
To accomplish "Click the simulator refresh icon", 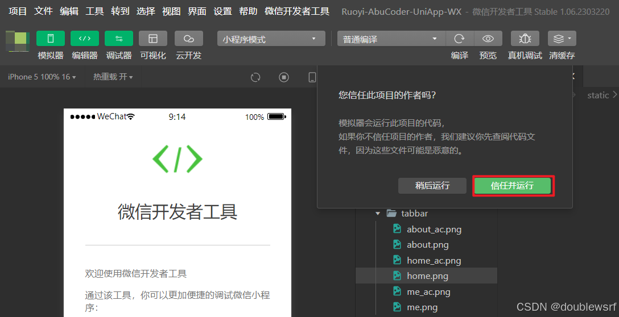I will pyautogui.click(x=255, y=77).
